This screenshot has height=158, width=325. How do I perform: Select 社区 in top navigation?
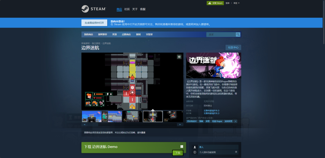(127, 9)
